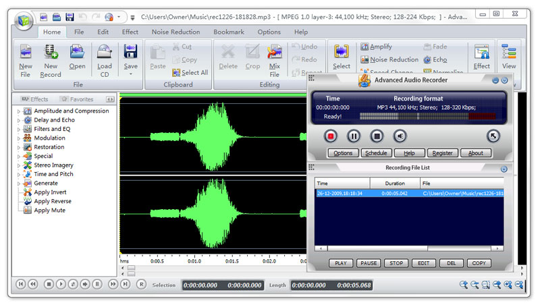This screenshot has width=540, height=305.
Task: Toggle the Favorites panel tab
Action: (x=76, y=99)
